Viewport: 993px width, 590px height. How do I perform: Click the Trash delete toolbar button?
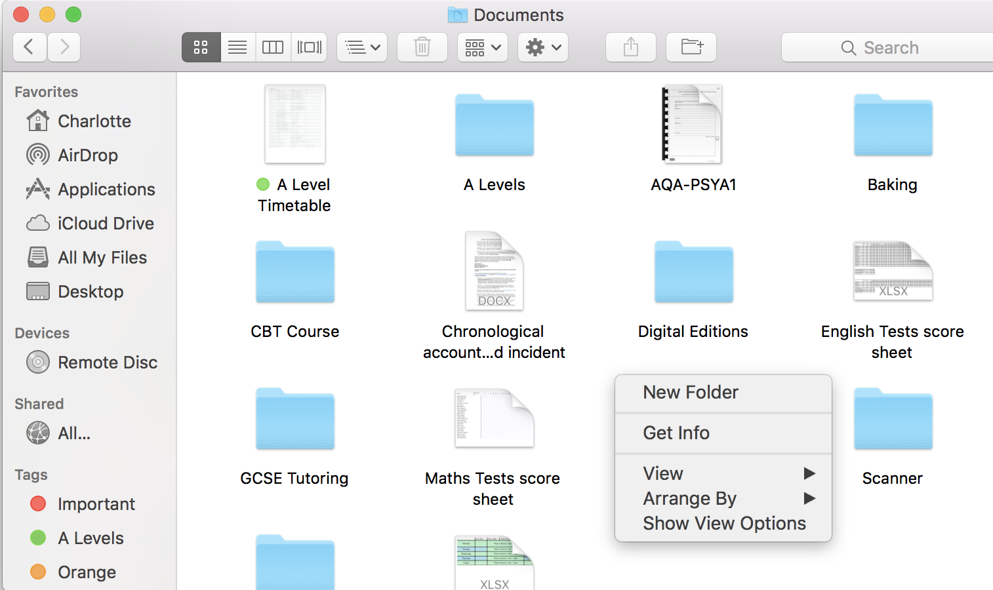click(422, 47)
